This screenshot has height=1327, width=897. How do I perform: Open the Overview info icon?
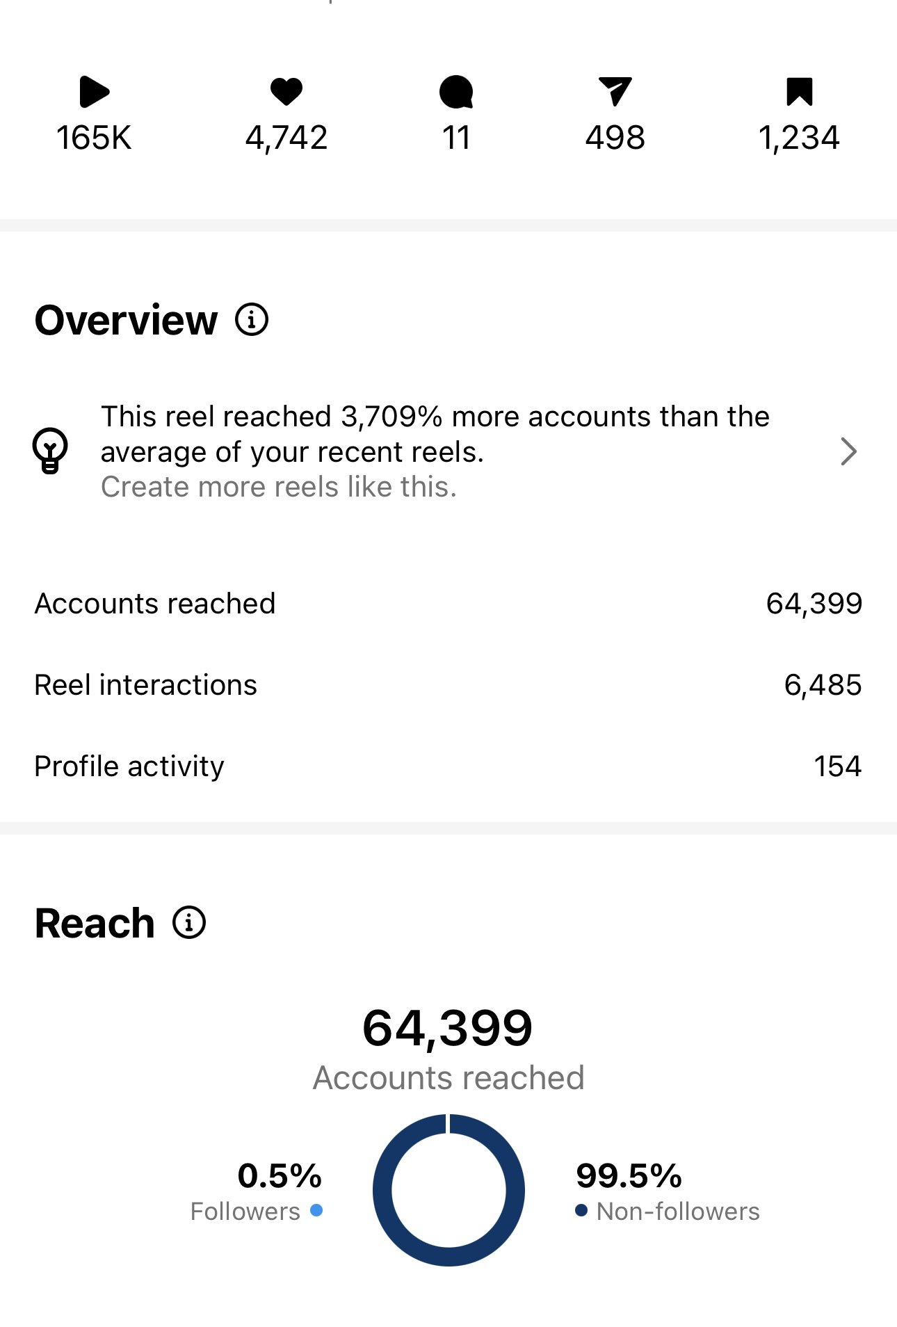pos(252,320)
